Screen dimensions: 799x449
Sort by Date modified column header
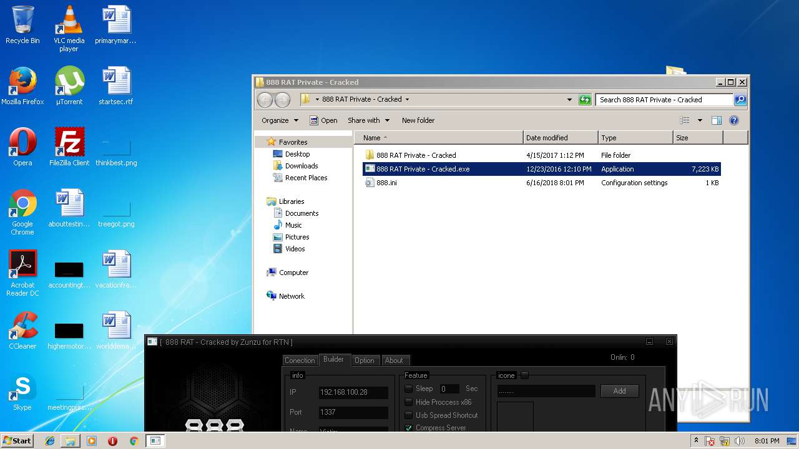(x=561, y=138)
